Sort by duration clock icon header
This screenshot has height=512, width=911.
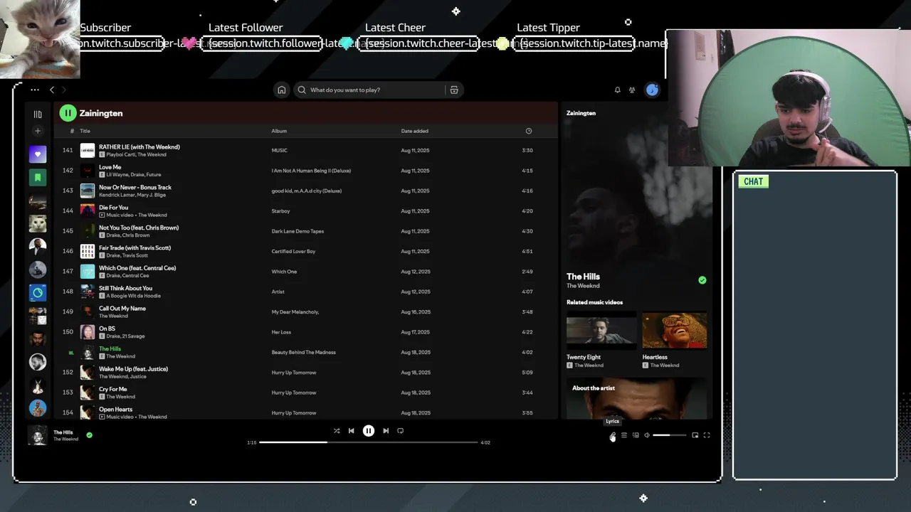pos(528,131)
